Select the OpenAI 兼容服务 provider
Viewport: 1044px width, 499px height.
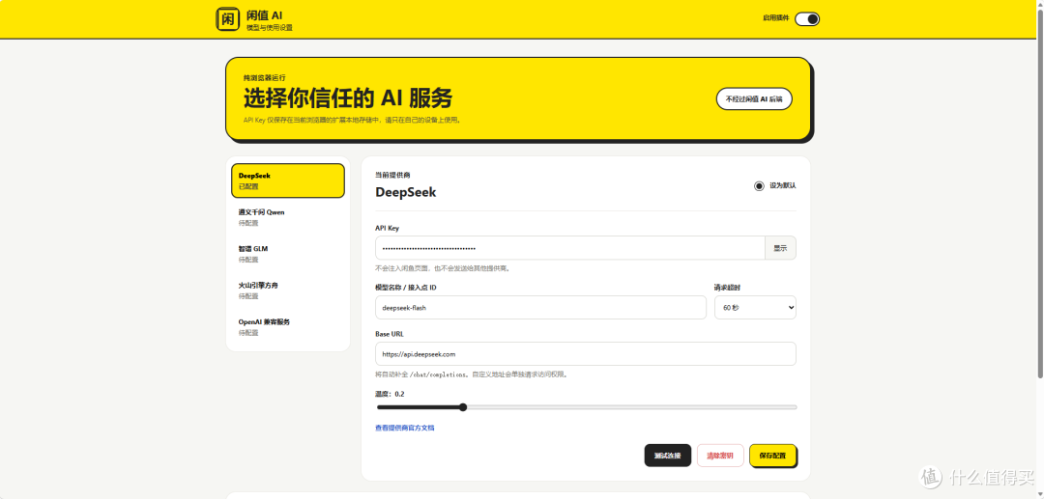click(x=288, y=327)
